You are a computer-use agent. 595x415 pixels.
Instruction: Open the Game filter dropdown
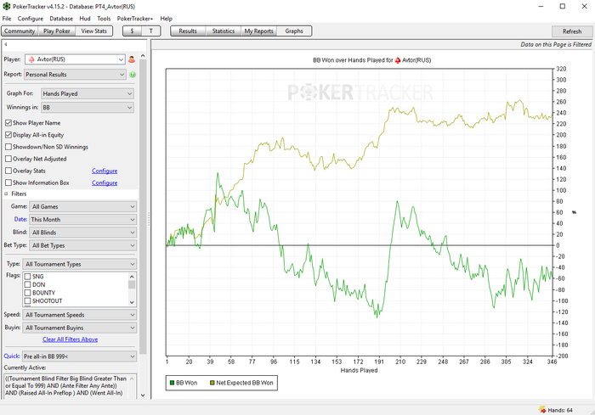click(83, 206)
